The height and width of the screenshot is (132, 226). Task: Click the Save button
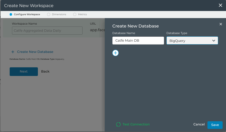coord(215,125)
